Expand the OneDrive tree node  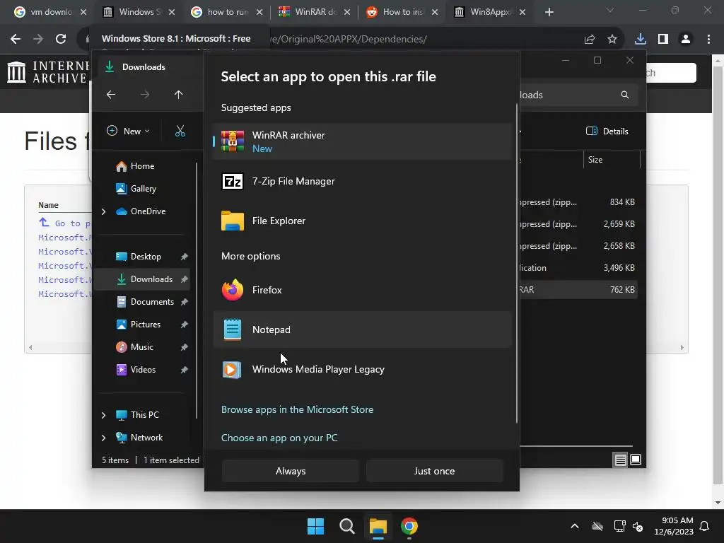tap(103, 211)
